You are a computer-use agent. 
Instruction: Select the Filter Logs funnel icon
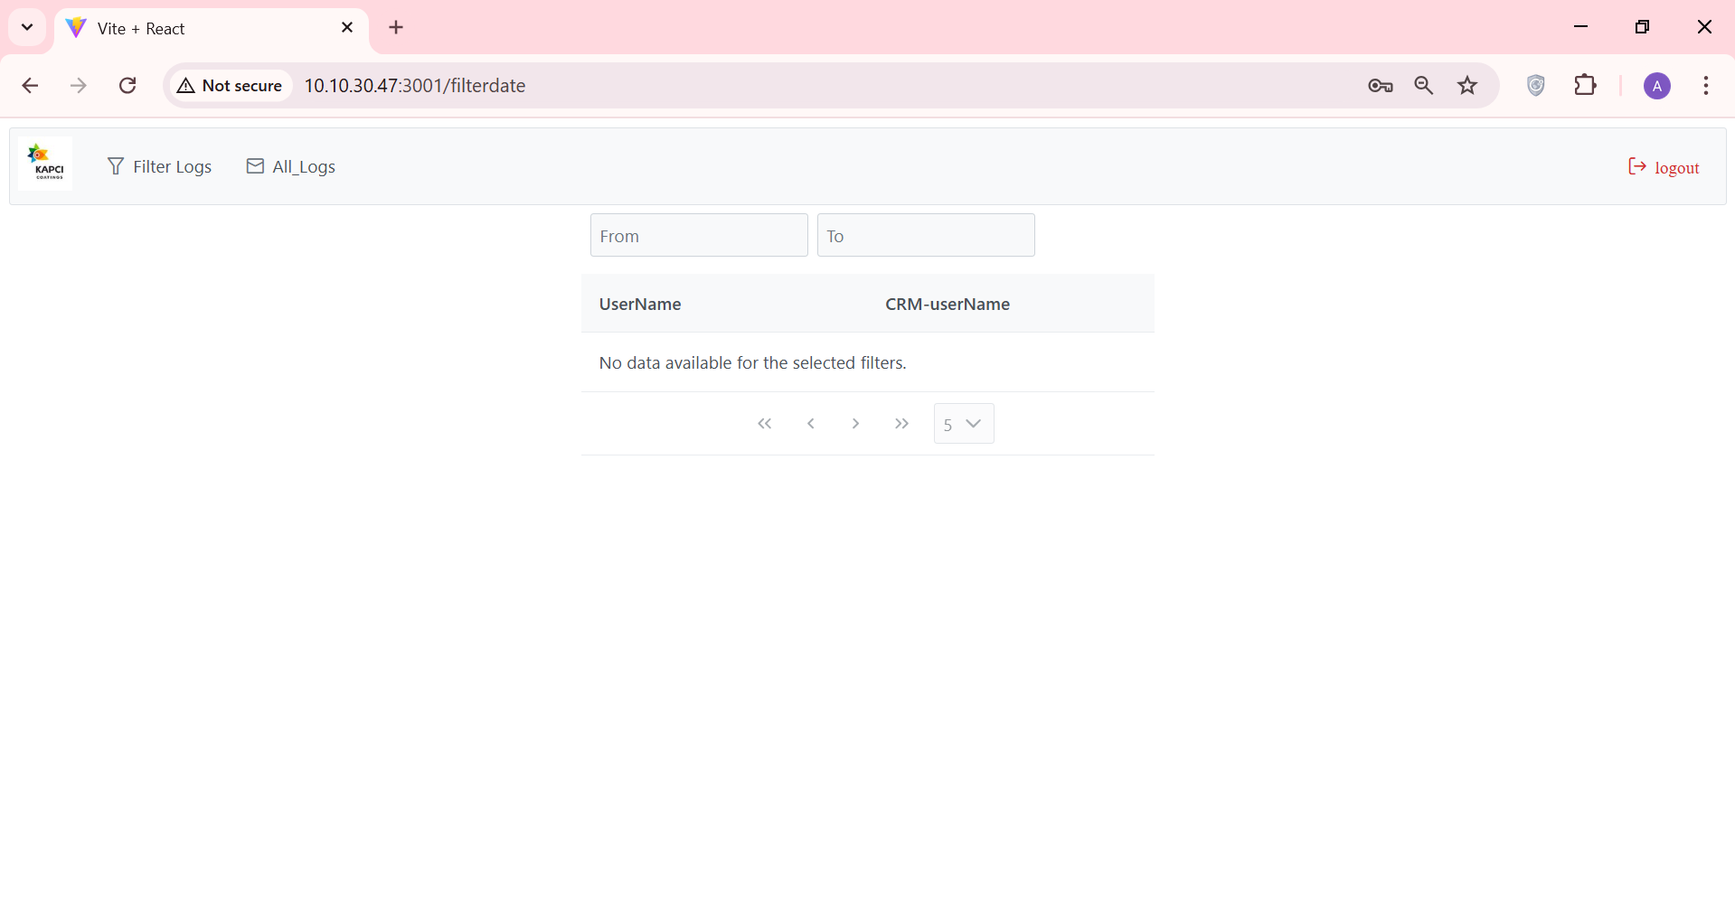[x=117, y=166]
